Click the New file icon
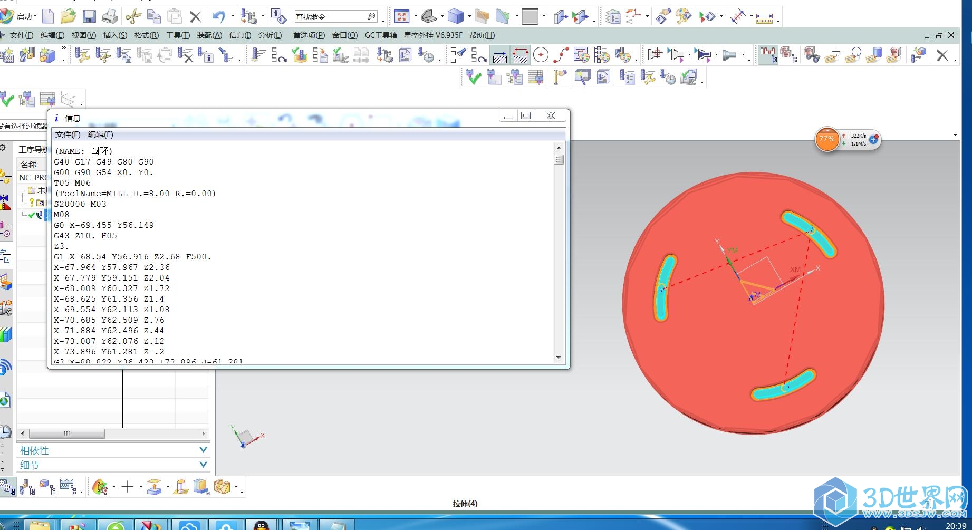The image size is (972, 530). click(48, 16)
